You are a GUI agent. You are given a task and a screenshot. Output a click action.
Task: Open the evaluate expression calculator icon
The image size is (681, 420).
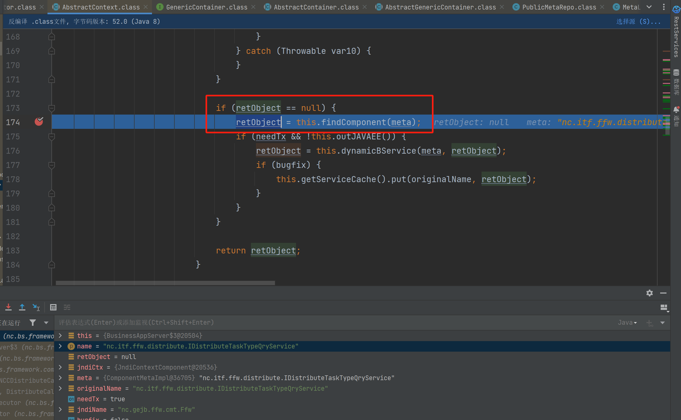[53, 307]
